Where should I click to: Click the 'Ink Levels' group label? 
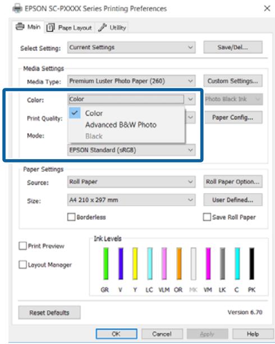[108, 238]
